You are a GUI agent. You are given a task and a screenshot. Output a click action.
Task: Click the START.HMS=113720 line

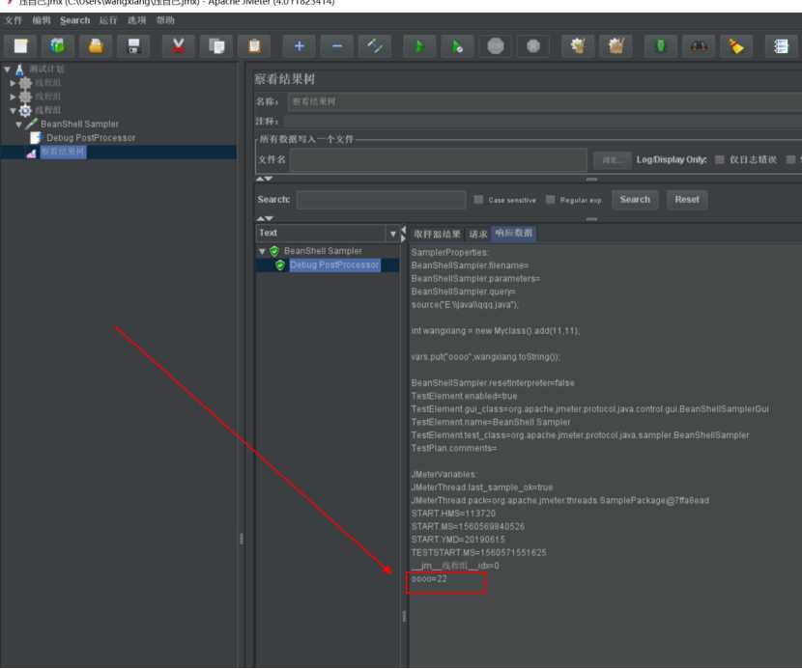pos(453,514)
